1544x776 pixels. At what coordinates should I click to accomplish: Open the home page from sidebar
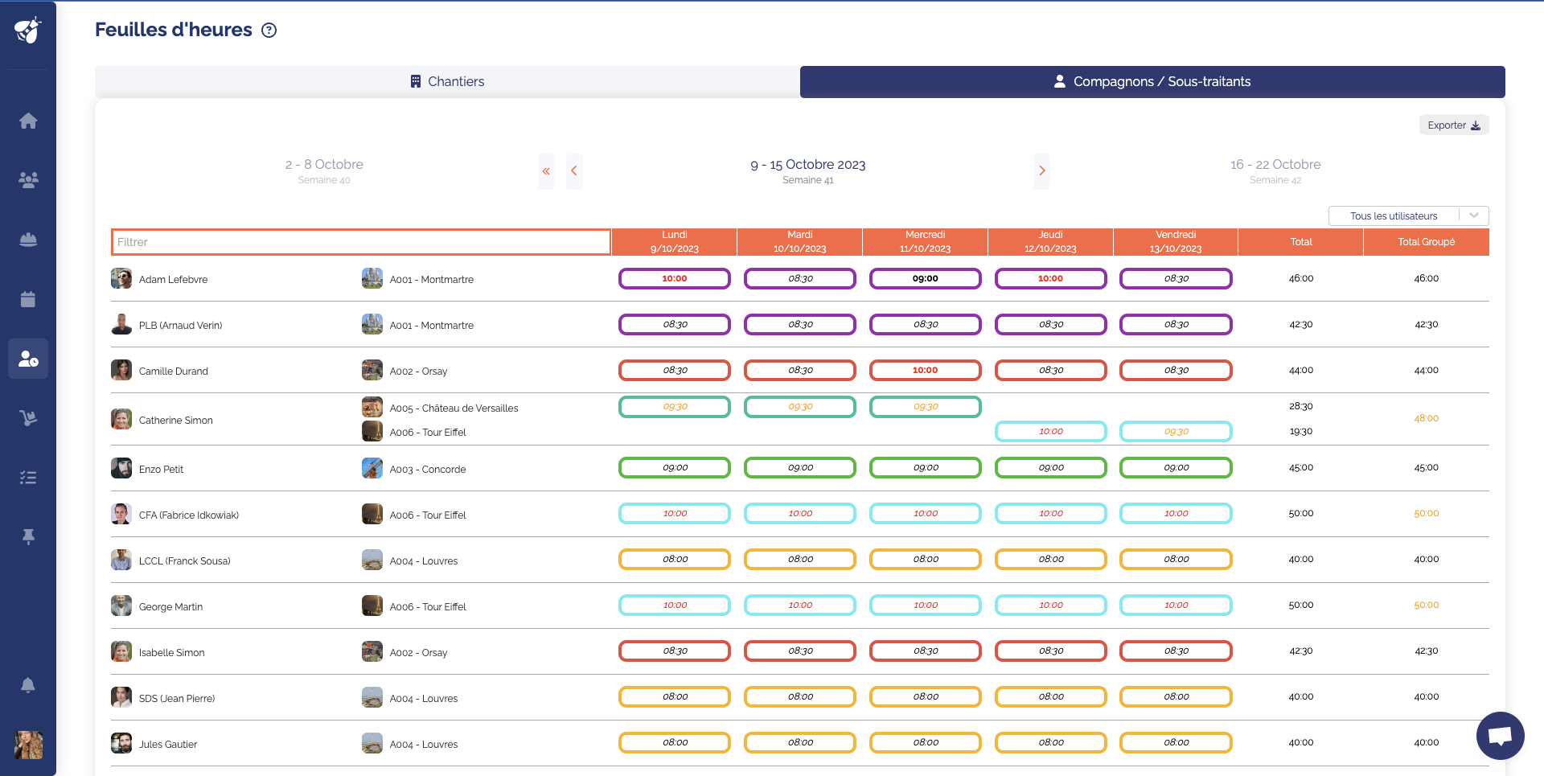click(28, 121)
